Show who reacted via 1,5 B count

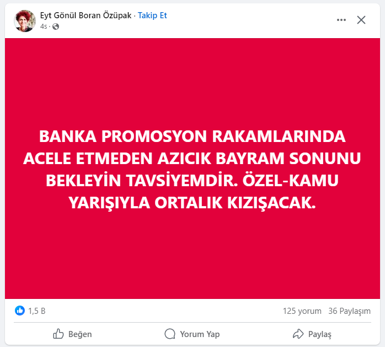[x=37, y=311]
